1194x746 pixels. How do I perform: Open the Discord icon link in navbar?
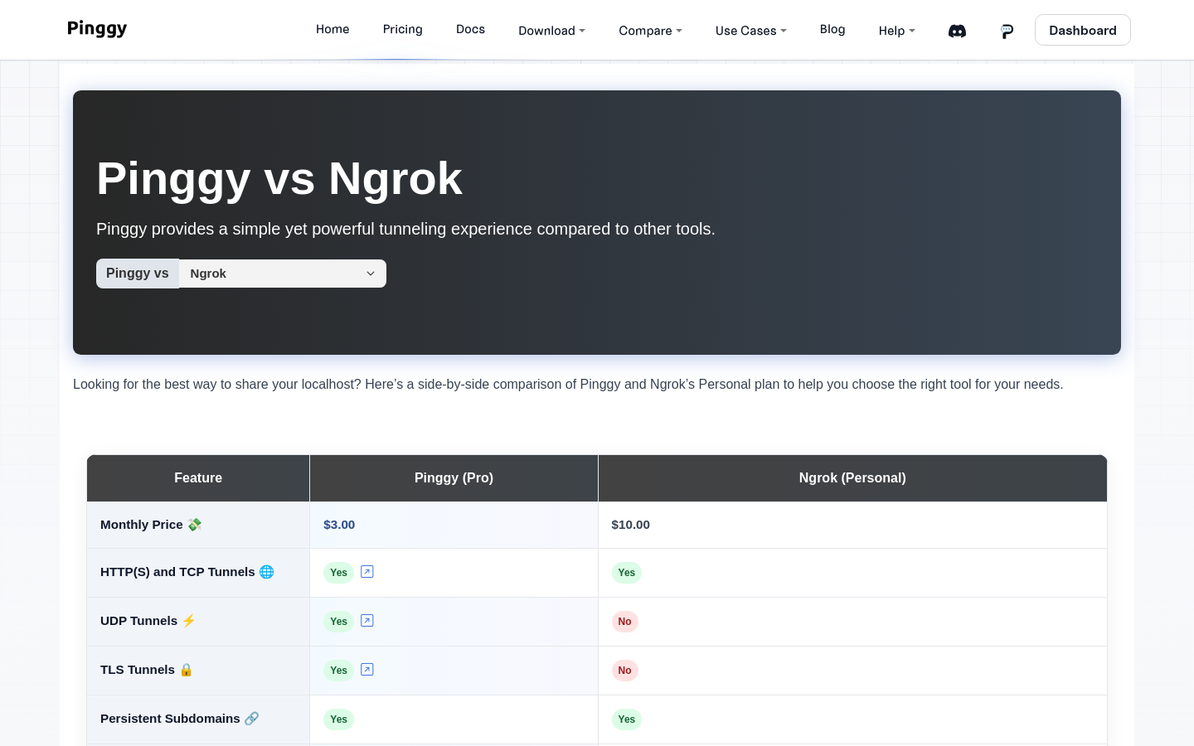click(957, 31)
